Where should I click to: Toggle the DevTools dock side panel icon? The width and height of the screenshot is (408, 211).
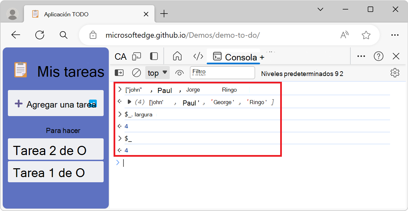click(154, 56)
